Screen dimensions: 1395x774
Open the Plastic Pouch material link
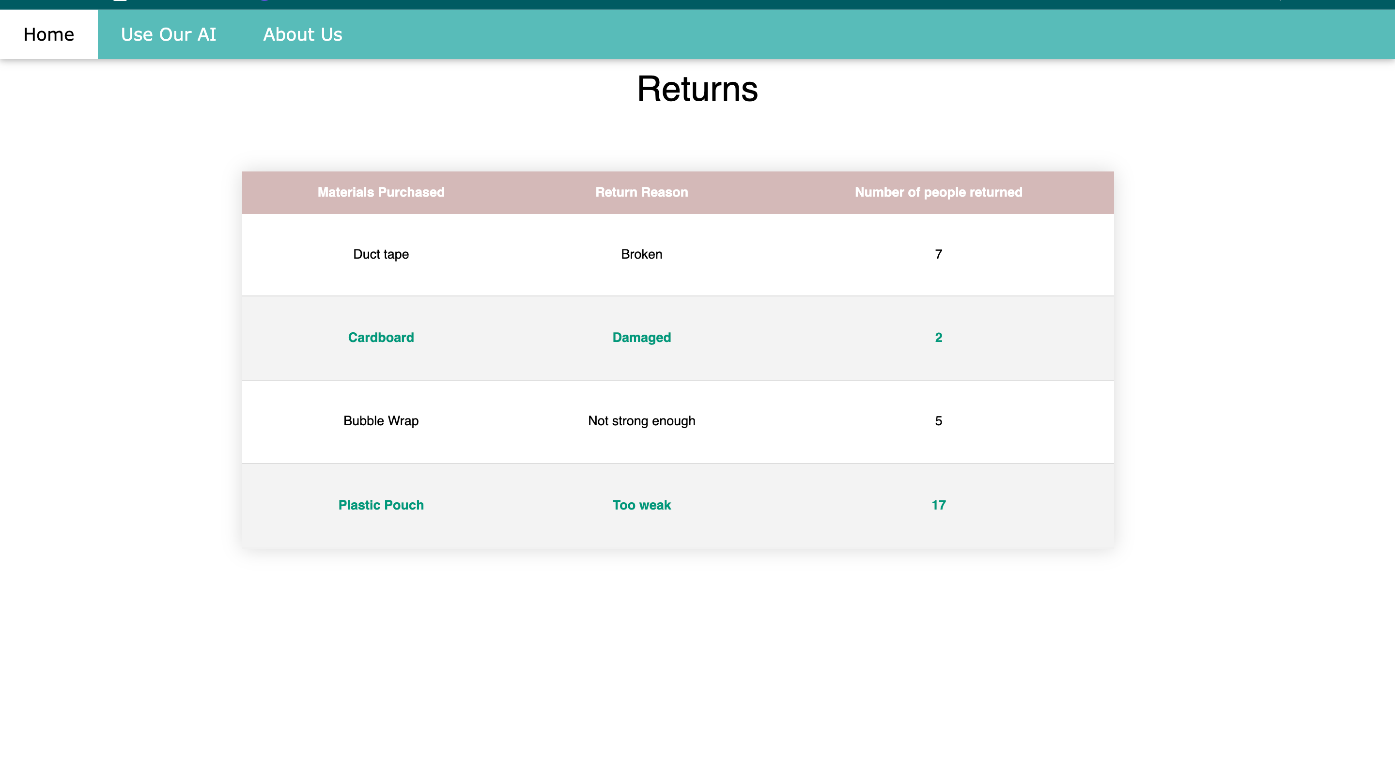pos(381,505)
